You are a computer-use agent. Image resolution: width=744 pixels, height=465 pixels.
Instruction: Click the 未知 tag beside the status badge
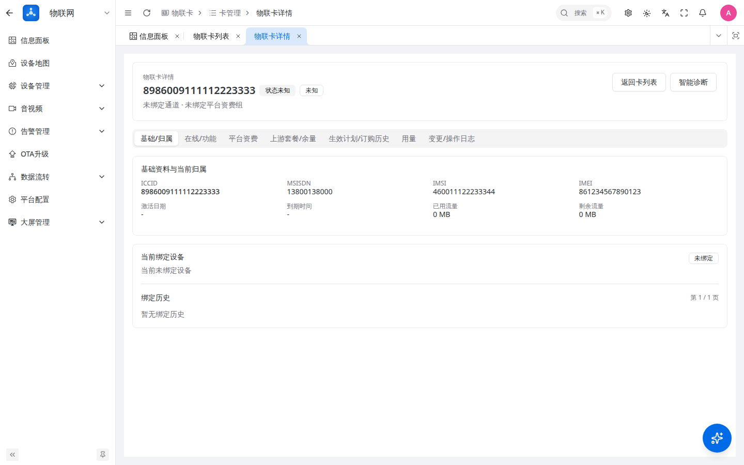(x=312, y=90)
